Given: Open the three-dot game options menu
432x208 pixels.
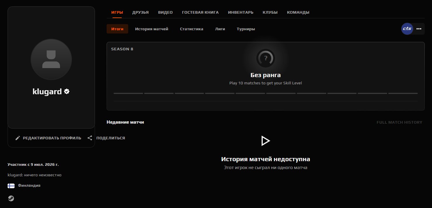Looking at the screenshot, I should click(419, 29).
